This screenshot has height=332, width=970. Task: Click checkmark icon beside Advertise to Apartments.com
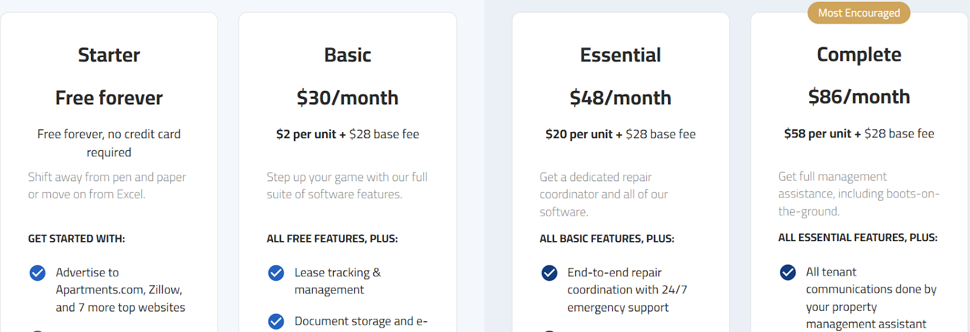tap(38, 273)
